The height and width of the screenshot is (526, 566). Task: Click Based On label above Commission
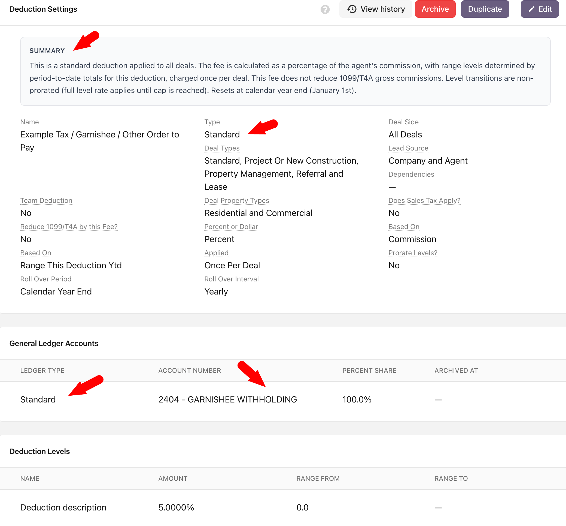pos(404,227)
